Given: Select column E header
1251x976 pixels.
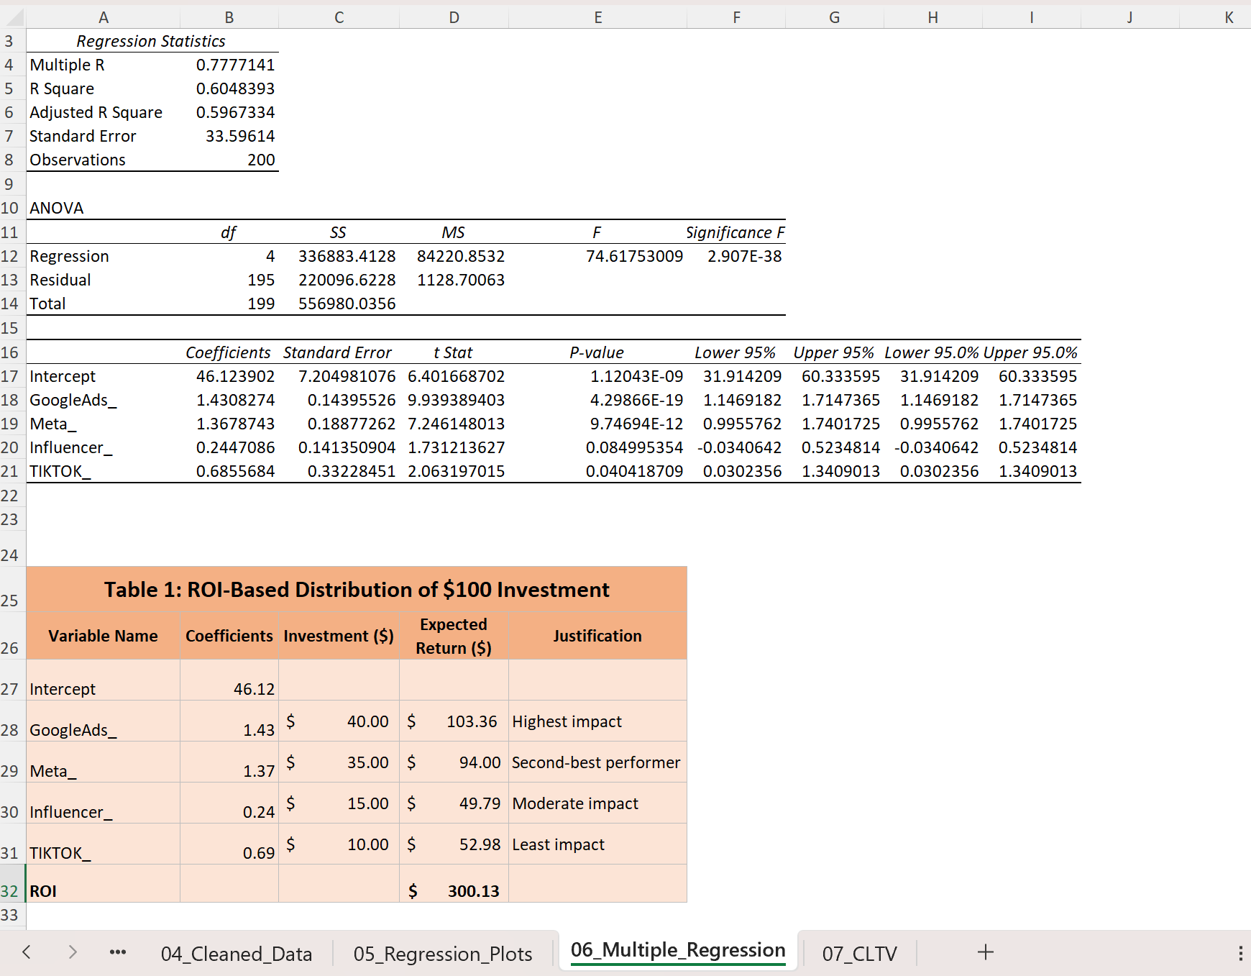Looking at the screenshot, I should point(598,17).
